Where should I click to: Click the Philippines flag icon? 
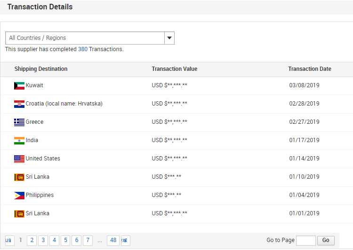click(19, 196)
